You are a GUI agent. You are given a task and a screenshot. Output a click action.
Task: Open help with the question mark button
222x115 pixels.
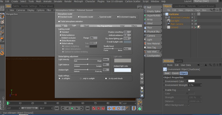(x=142, y=82)
